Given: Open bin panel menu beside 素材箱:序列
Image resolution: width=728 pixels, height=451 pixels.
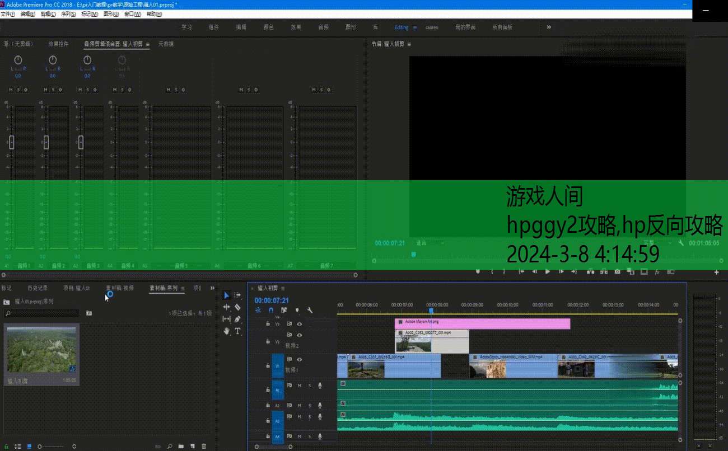Looking at the screenshot, I should tap(183, 289).
